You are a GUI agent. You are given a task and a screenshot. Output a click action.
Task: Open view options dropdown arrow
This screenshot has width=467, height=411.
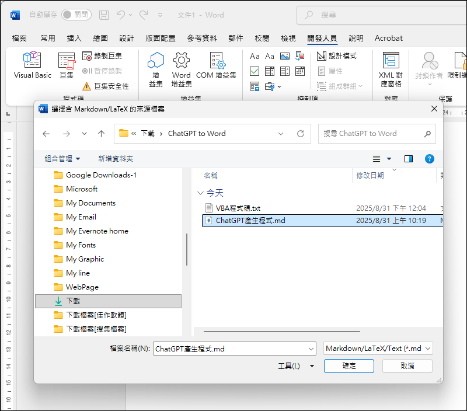point(389,159)
